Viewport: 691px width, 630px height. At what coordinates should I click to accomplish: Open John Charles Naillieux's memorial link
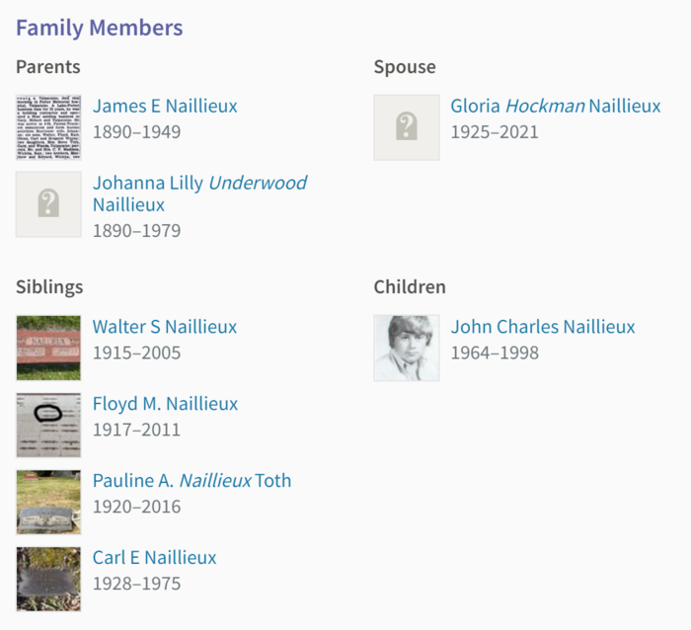click(x=542, y=327)
